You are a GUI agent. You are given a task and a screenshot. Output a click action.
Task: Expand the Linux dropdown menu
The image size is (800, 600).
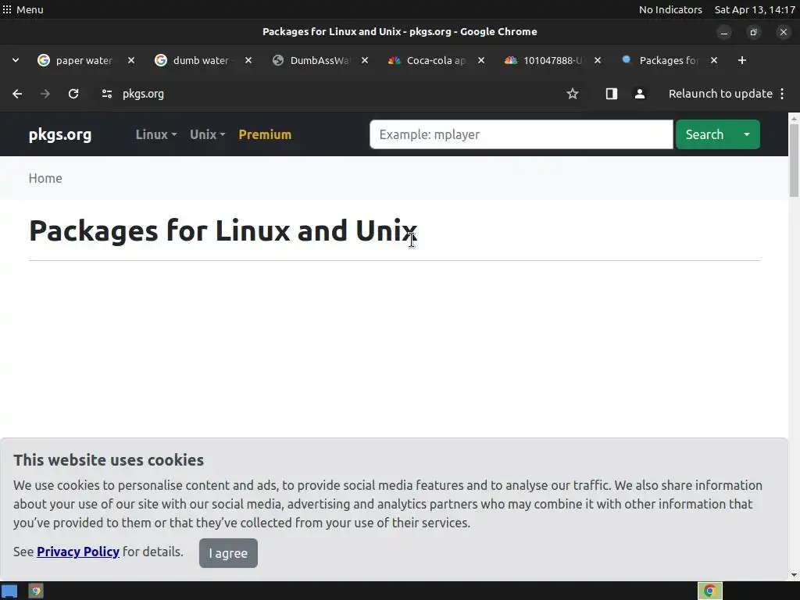coord(155,134)
